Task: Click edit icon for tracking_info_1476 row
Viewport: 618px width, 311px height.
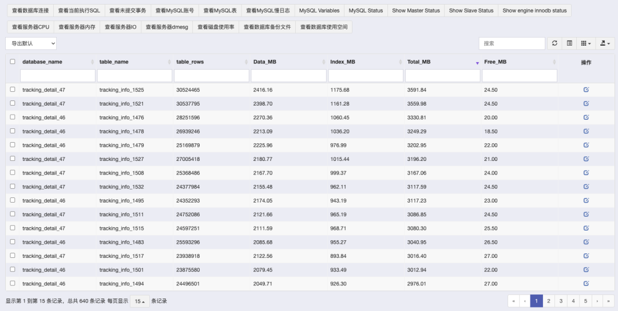Action: pos(586,118)
